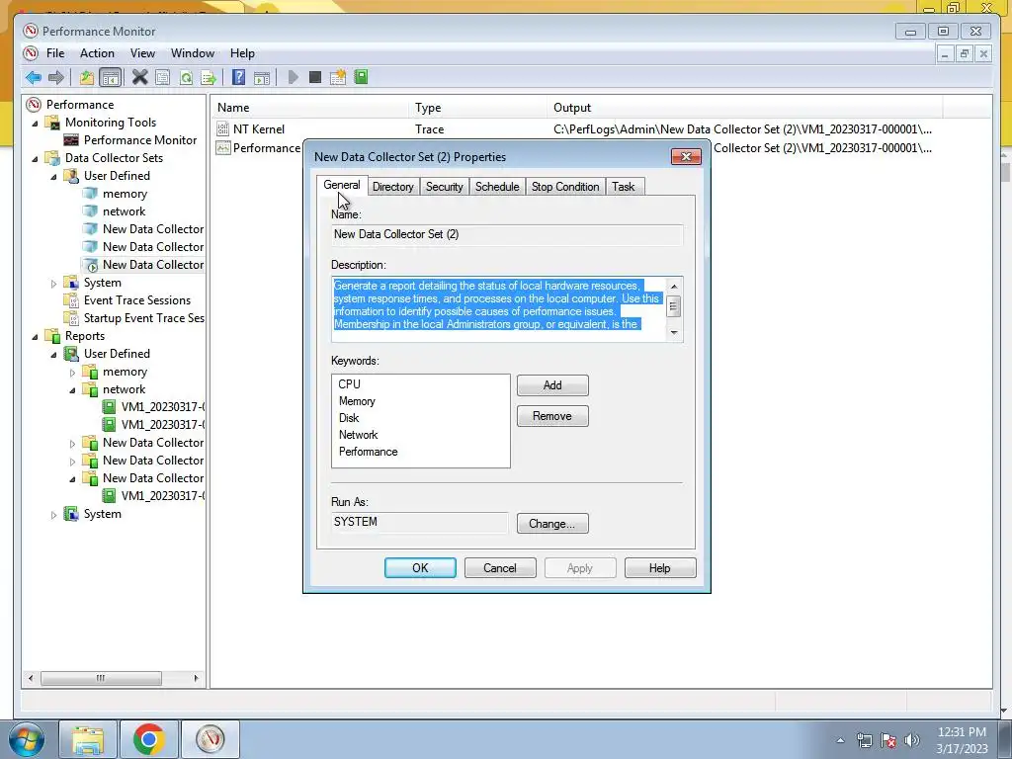Open Windows Explorer from the taskbar
This screenshot has width=1012, height=759.
pos(88,739)
